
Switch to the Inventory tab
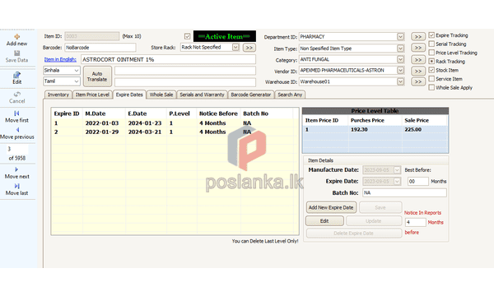coord(58,95)
